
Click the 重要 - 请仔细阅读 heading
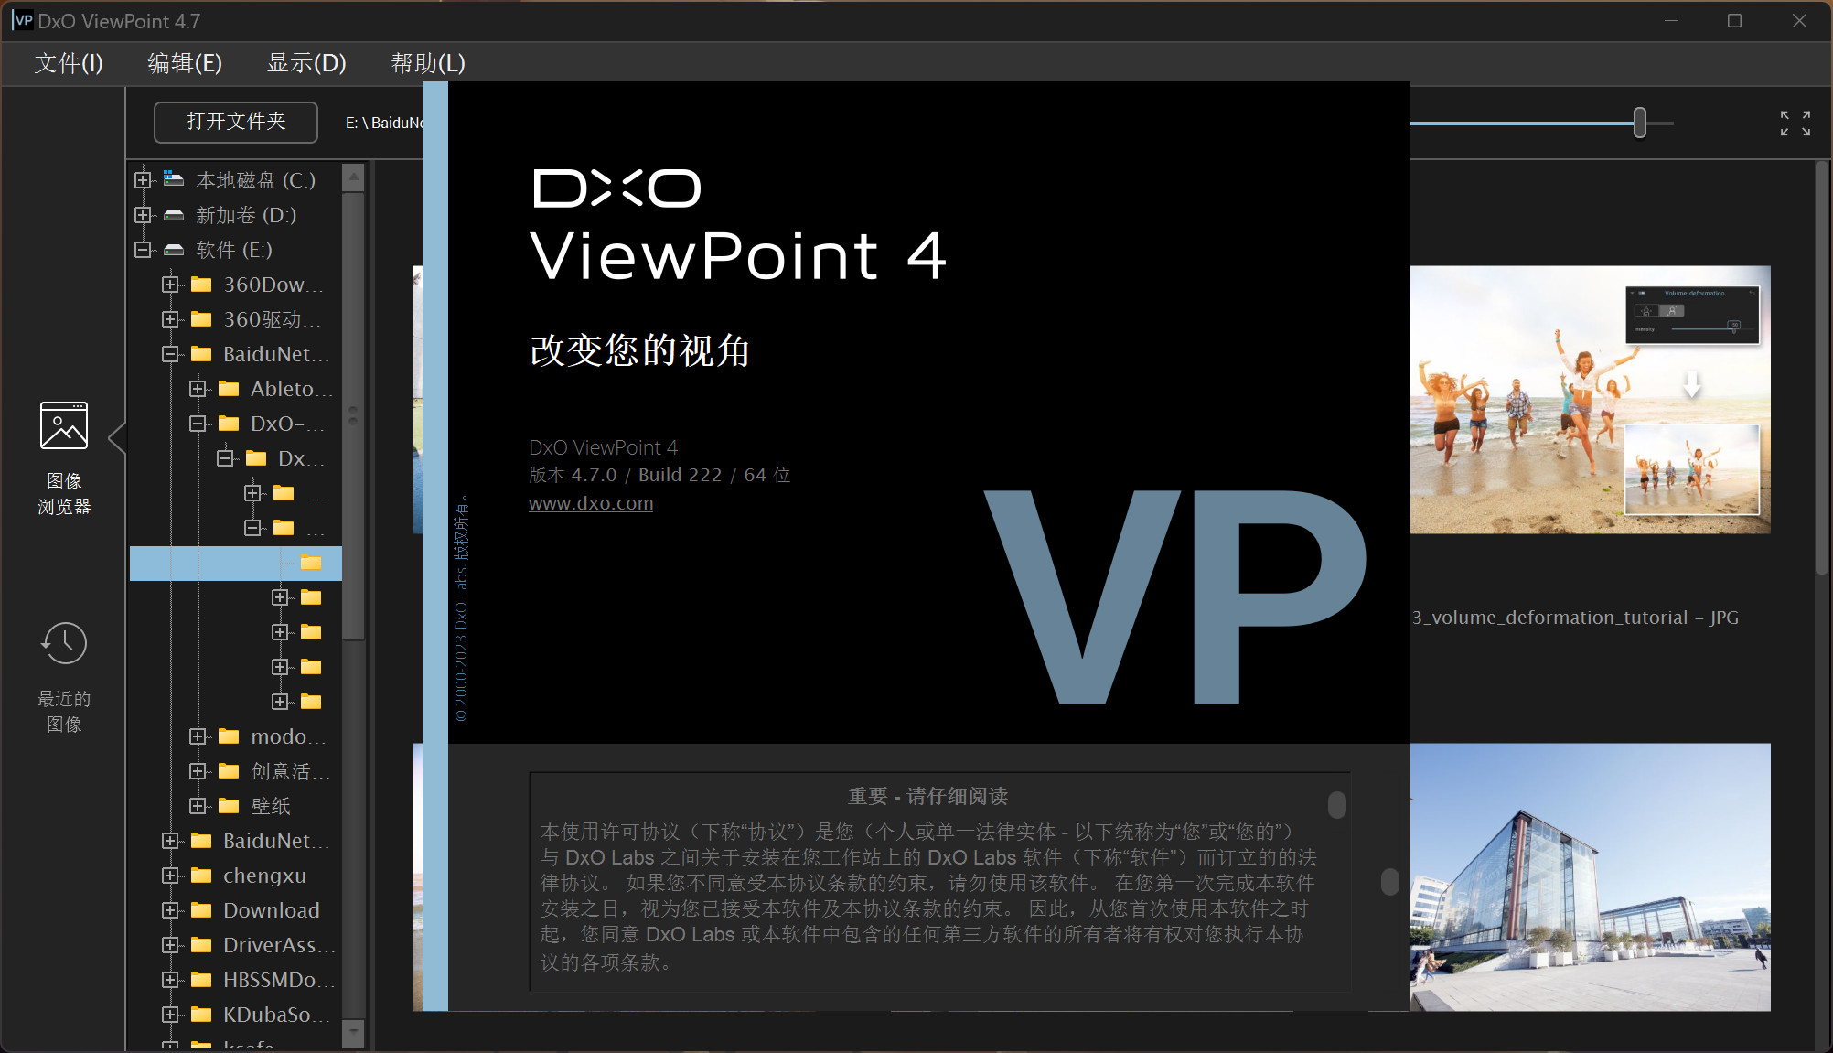927,796
